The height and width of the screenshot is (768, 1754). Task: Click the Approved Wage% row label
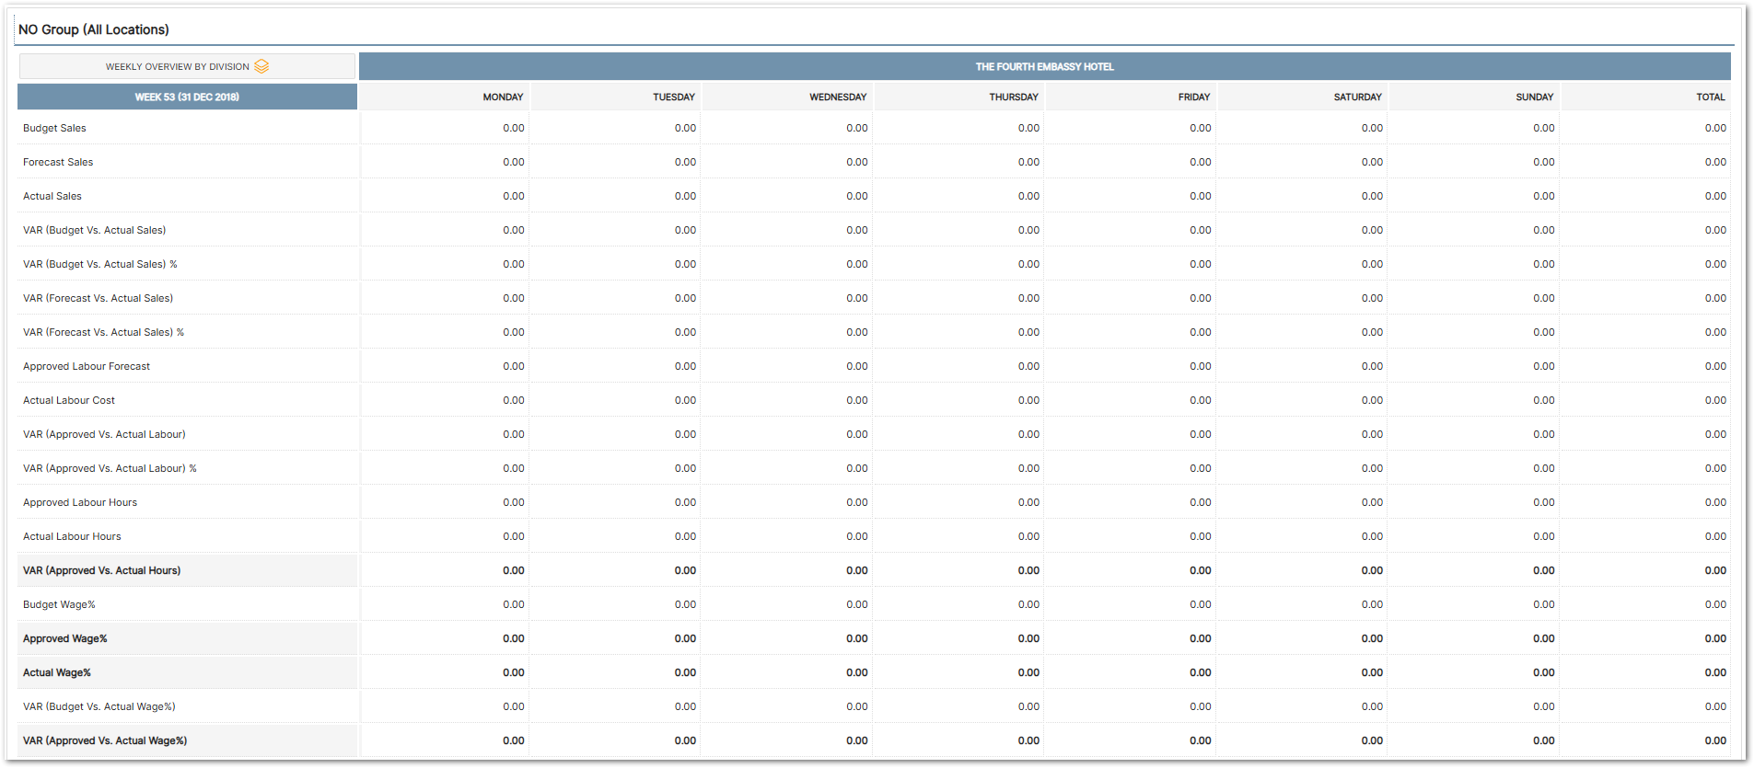click(64, 638)
